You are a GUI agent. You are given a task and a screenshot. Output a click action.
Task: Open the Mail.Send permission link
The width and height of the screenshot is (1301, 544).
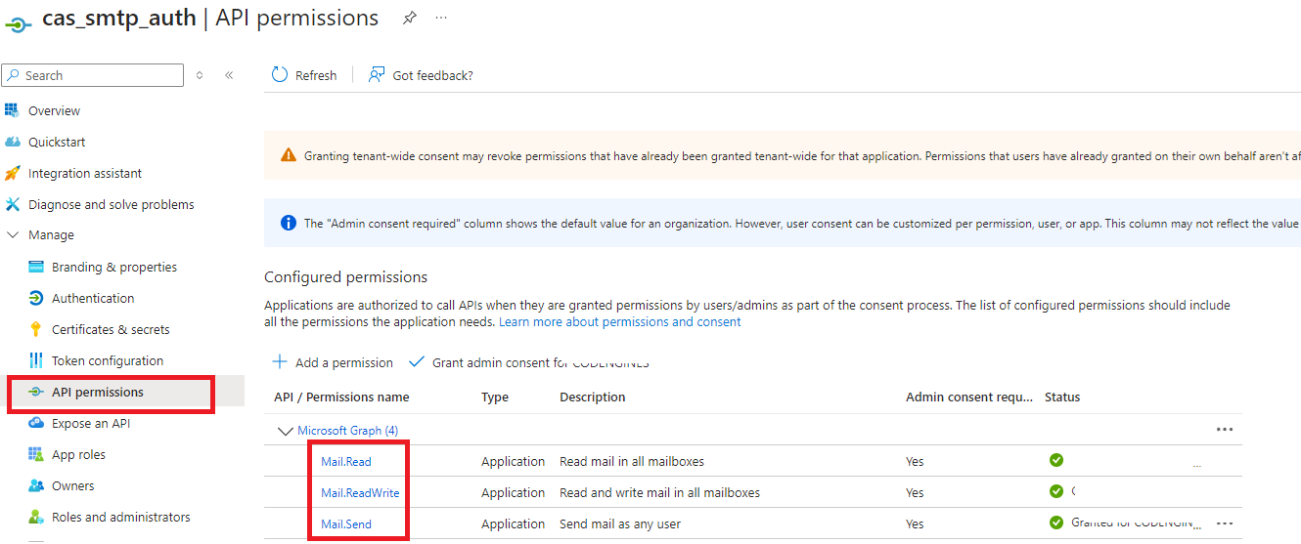[x=346, y=523]
